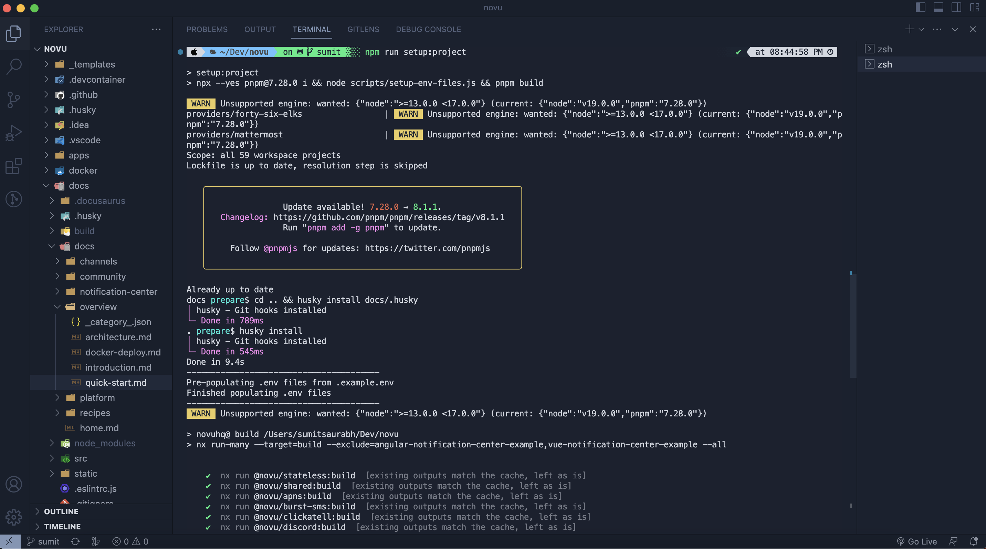
Task: Open the GITLENS tab in the panel
Action: coord(363,29)
